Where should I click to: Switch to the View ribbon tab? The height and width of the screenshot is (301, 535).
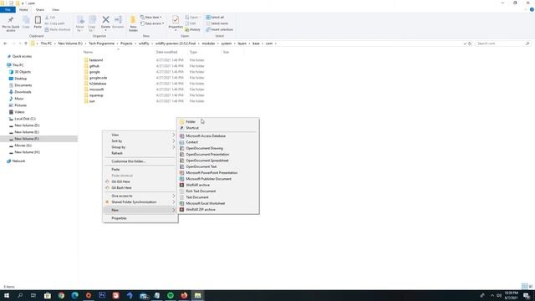click(x=55, y=9)
